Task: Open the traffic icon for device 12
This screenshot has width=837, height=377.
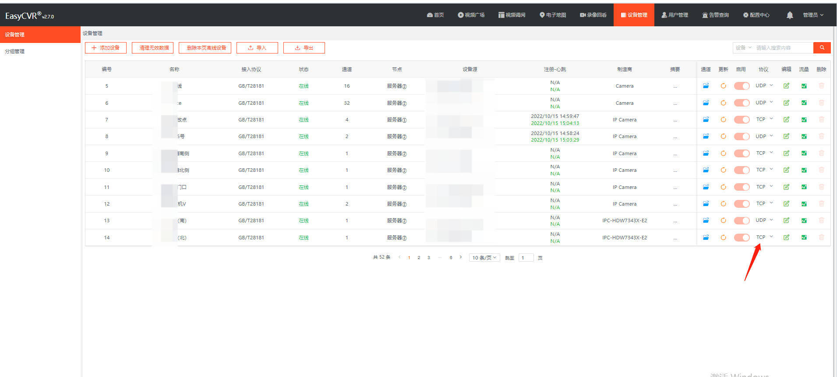Action: tap(804, 204)
